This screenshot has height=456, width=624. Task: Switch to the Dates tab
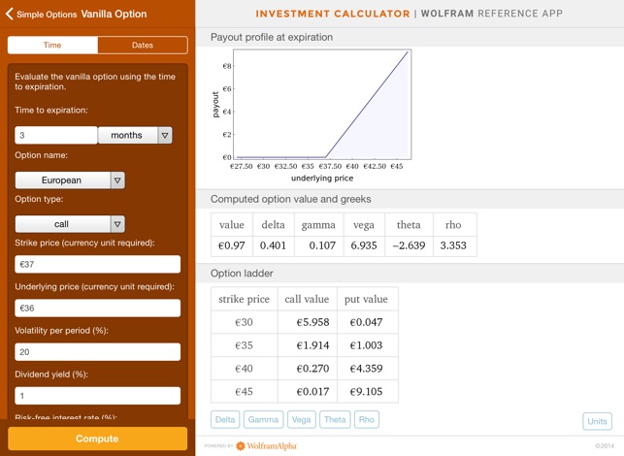(x=142, y=46)
